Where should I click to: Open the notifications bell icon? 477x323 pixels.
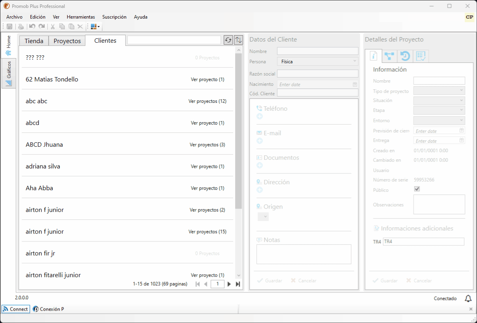468,298
